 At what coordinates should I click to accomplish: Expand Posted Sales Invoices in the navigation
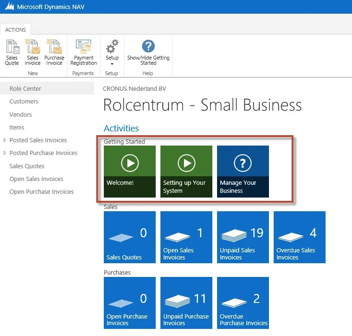(x=5, y=140)
